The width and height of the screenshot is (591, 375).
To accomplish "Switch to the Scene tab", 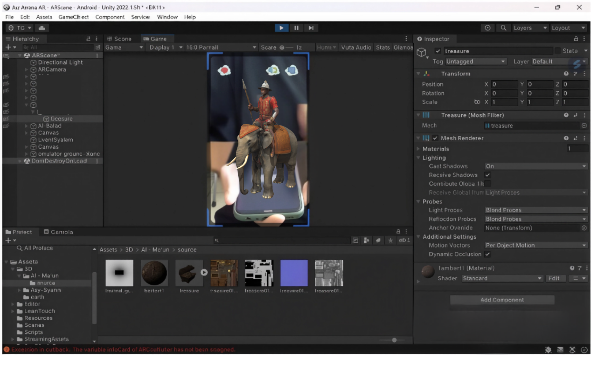I will coord(120,39).
